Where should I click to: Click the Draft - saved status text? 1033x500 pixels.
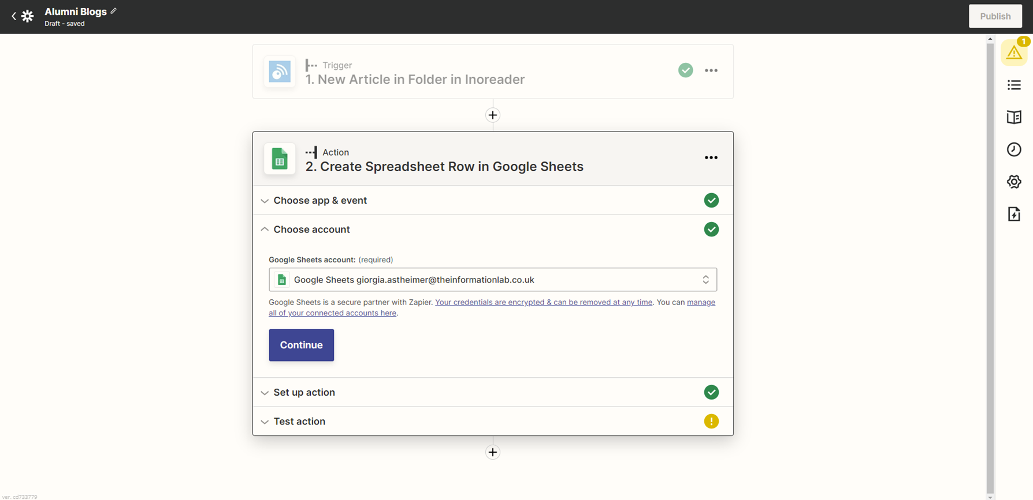coord(65,24)
